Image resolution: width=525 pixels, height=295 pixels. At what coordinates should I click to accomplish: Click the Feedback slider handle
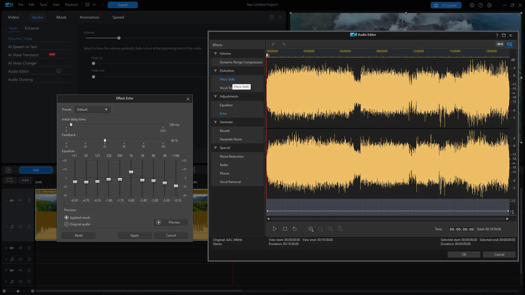tap(105, 141)
